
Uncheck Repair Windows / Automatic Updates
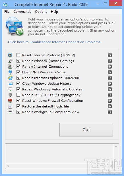18,89
